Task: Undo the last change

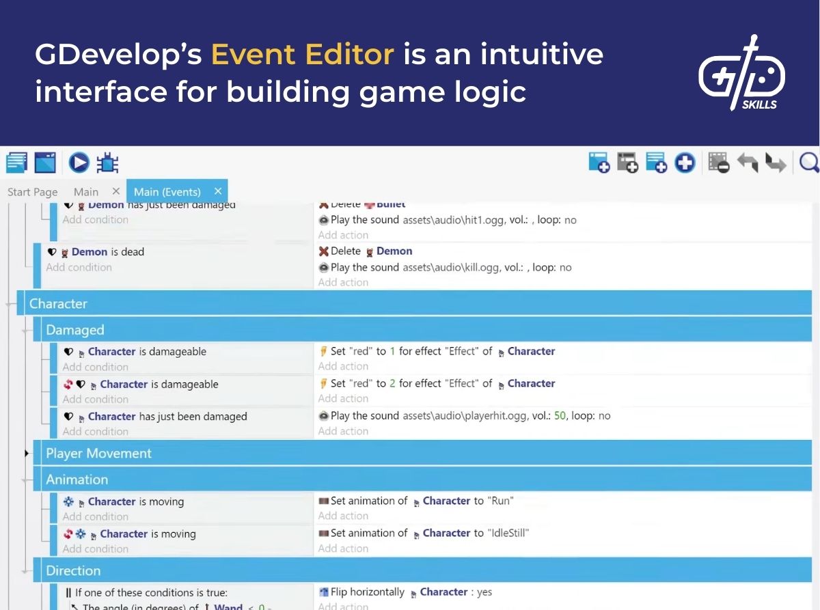Action: pyautogui.click(x=747, y=163)
